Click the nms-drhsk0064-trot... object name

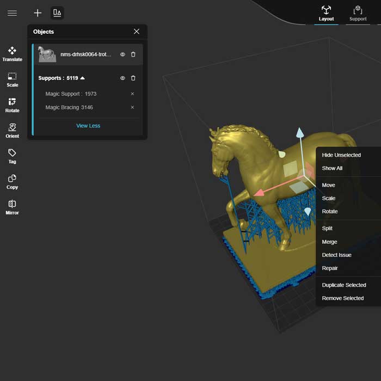point(86,54)
